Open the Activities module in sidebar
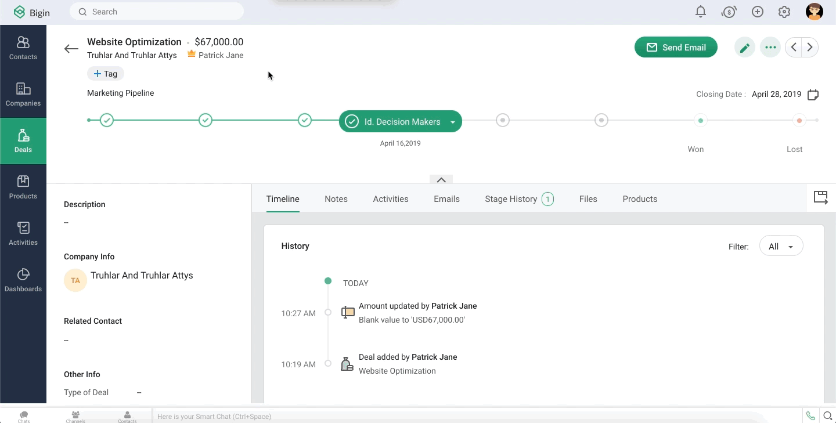 [23, 234]
